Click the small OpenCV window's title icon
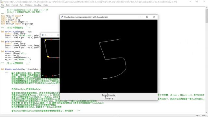This screenshot has height=117, width=208. [43, 35]
